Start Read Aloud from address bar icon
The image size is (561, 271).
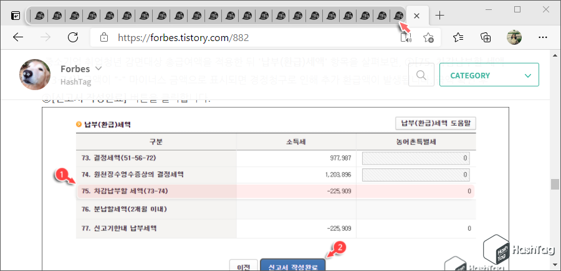click(406, 37)
